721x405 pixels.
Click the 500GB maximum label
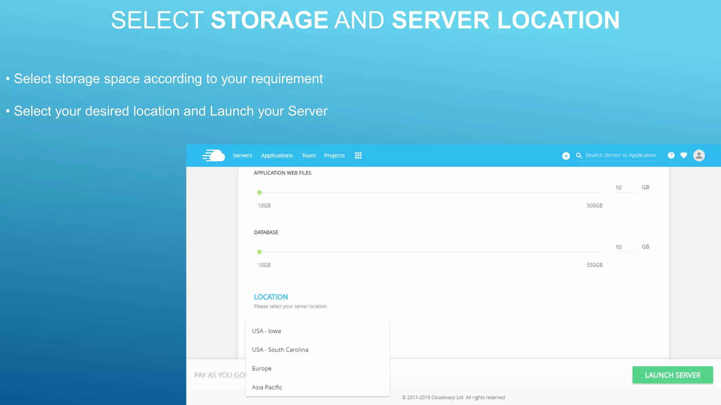(595, 206)
